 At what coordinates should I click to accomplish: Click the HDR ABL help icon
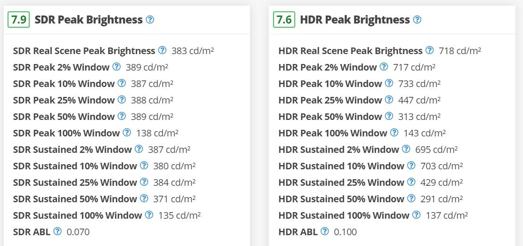[324, 231]
